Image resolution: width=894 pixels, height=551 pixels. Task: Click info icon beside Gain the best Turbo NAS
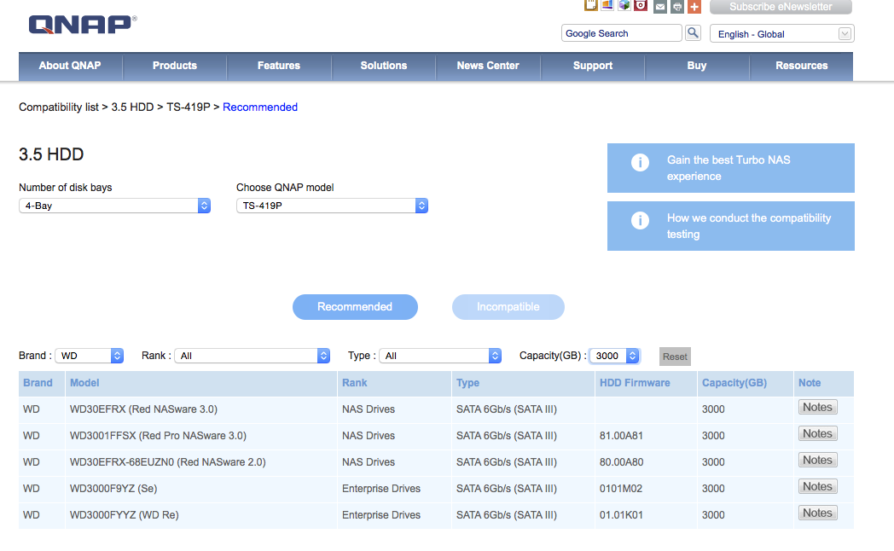point(640,162)
